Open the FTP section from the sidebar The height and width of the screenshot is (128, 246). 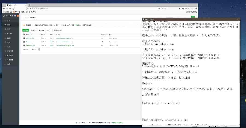(x=8, y=29)
